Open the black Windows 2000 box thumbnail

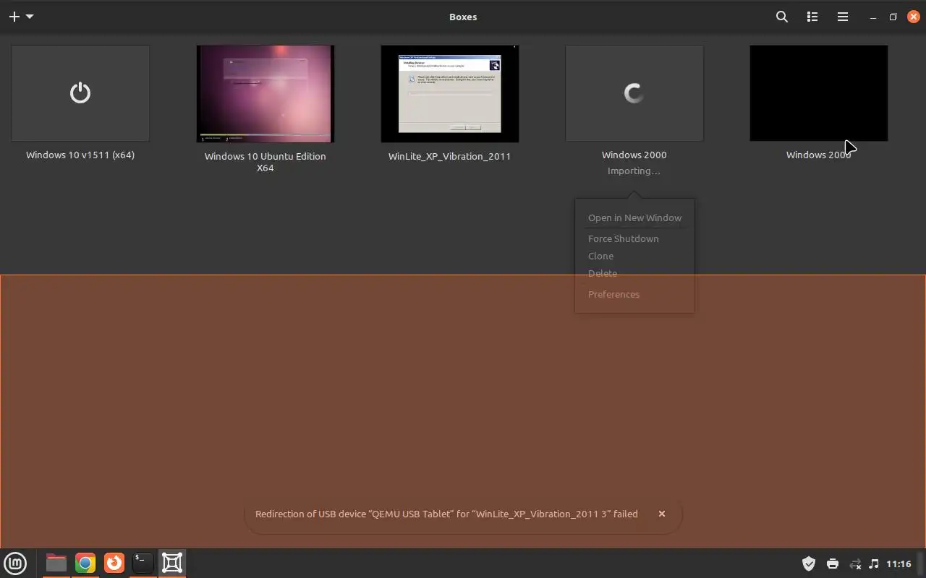(x=819, y=93)
